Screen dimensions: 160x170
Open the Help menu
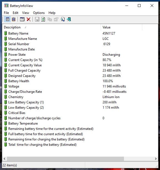click(52, 13)
